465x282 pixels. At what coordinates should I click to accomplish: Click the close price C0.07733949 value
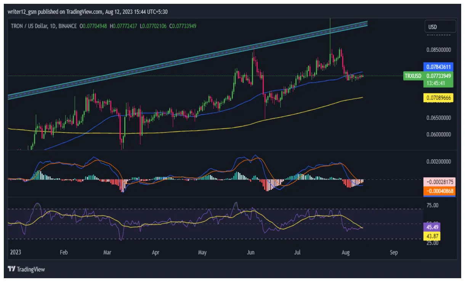pyautogui.click(x=182, y=26)
